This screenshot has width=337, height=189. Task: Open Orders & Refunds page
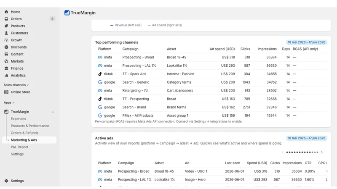tap(24, 133)
